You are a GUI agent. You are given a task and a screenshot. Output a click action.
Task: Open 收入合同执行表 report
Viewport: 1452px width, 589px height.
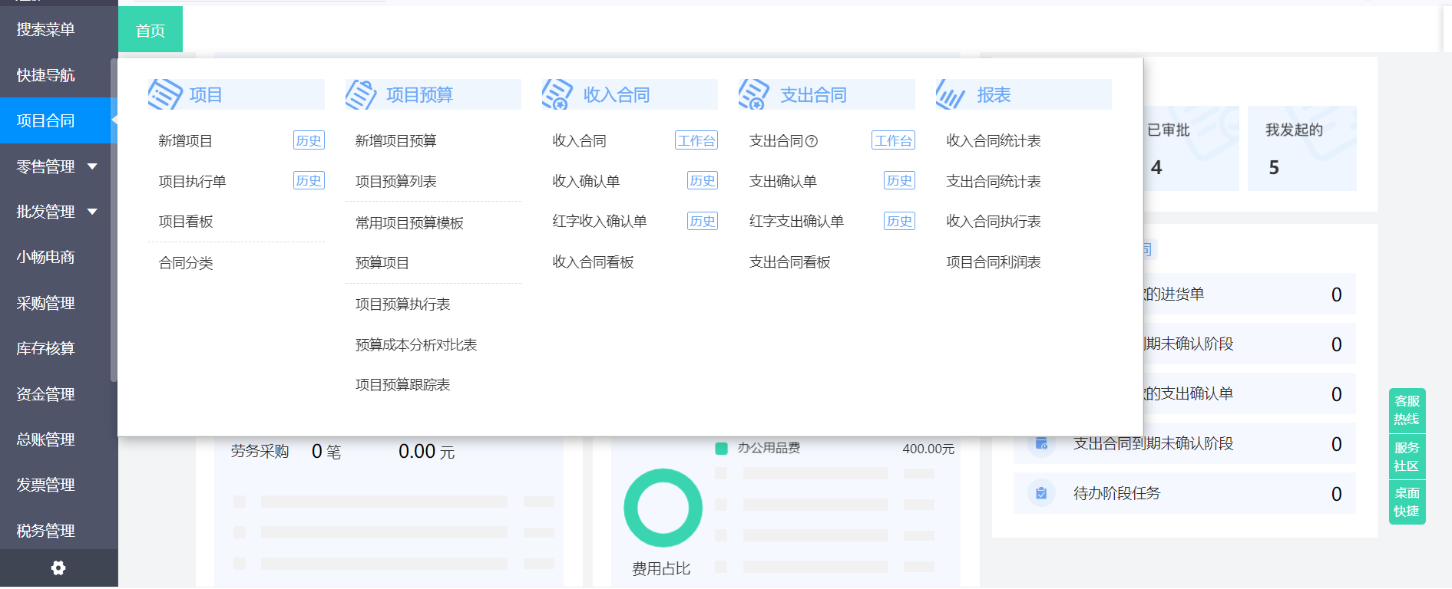994,222
